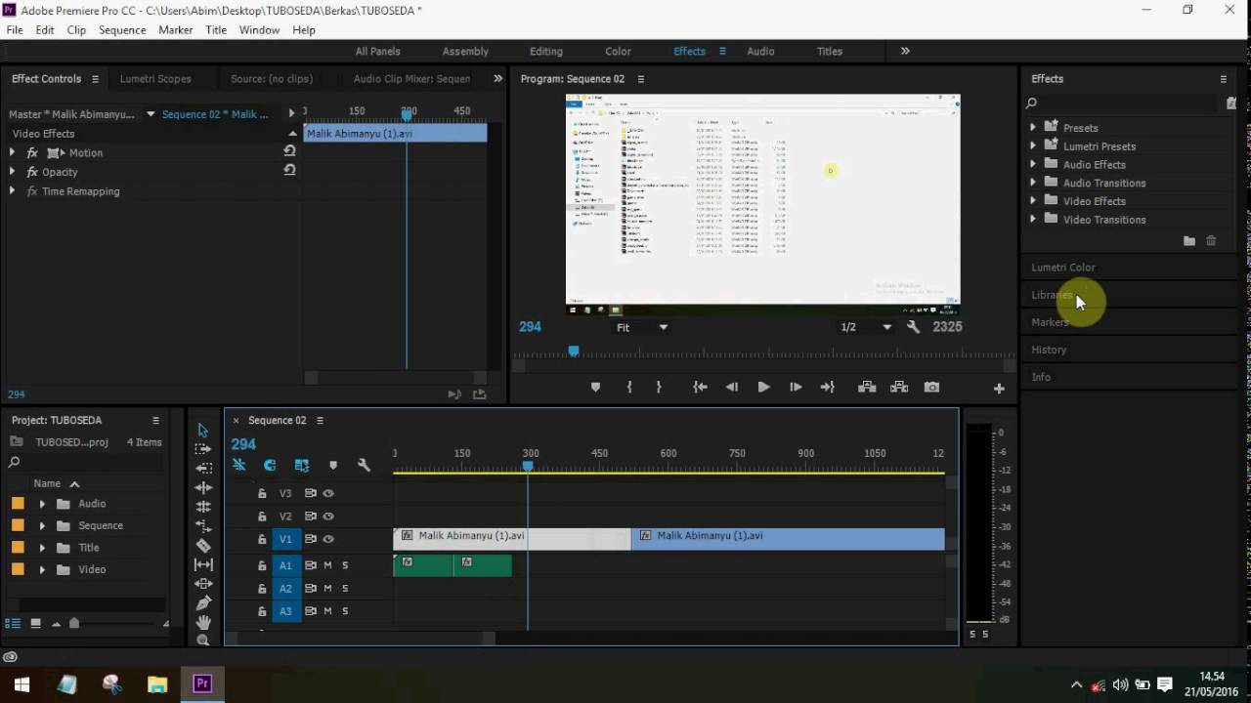Image resolution: width=1251 pixels, height=703 pixels.
Task: Click Export Frame camera icon
Action: [x=931, y=388]
